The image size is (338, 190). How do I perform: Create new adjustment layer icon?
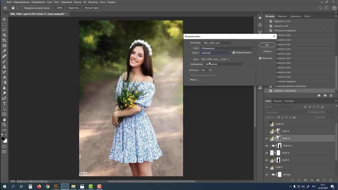tap(312, 180)
